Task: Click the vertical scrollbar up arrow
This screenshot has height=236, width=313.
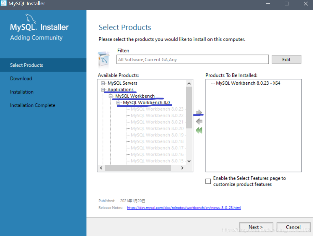Action: (x=189, y=83)
